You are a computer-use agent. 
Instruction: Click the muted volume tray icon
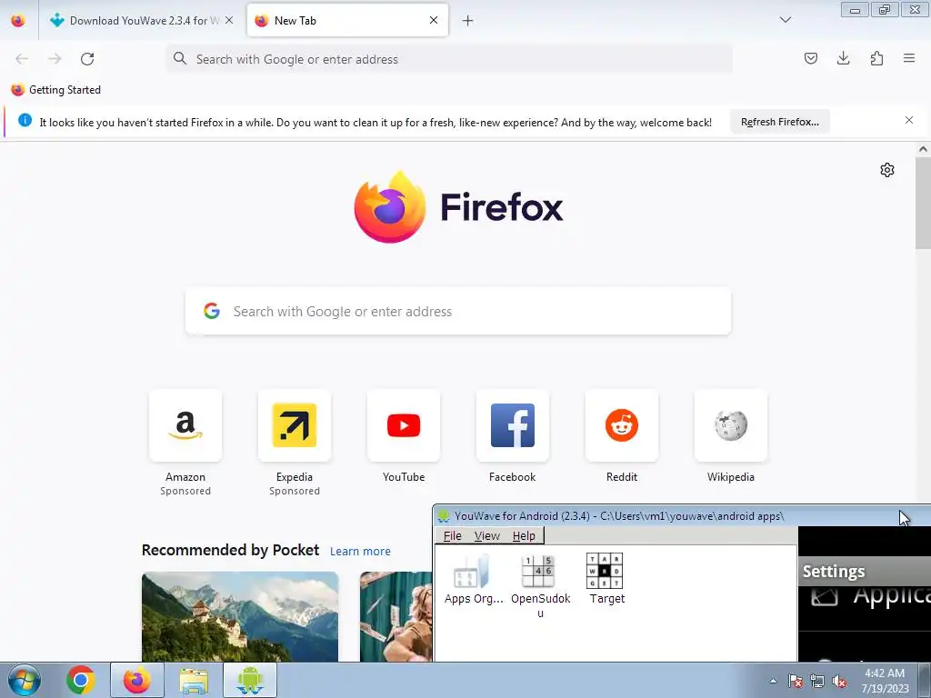(839, 682)
